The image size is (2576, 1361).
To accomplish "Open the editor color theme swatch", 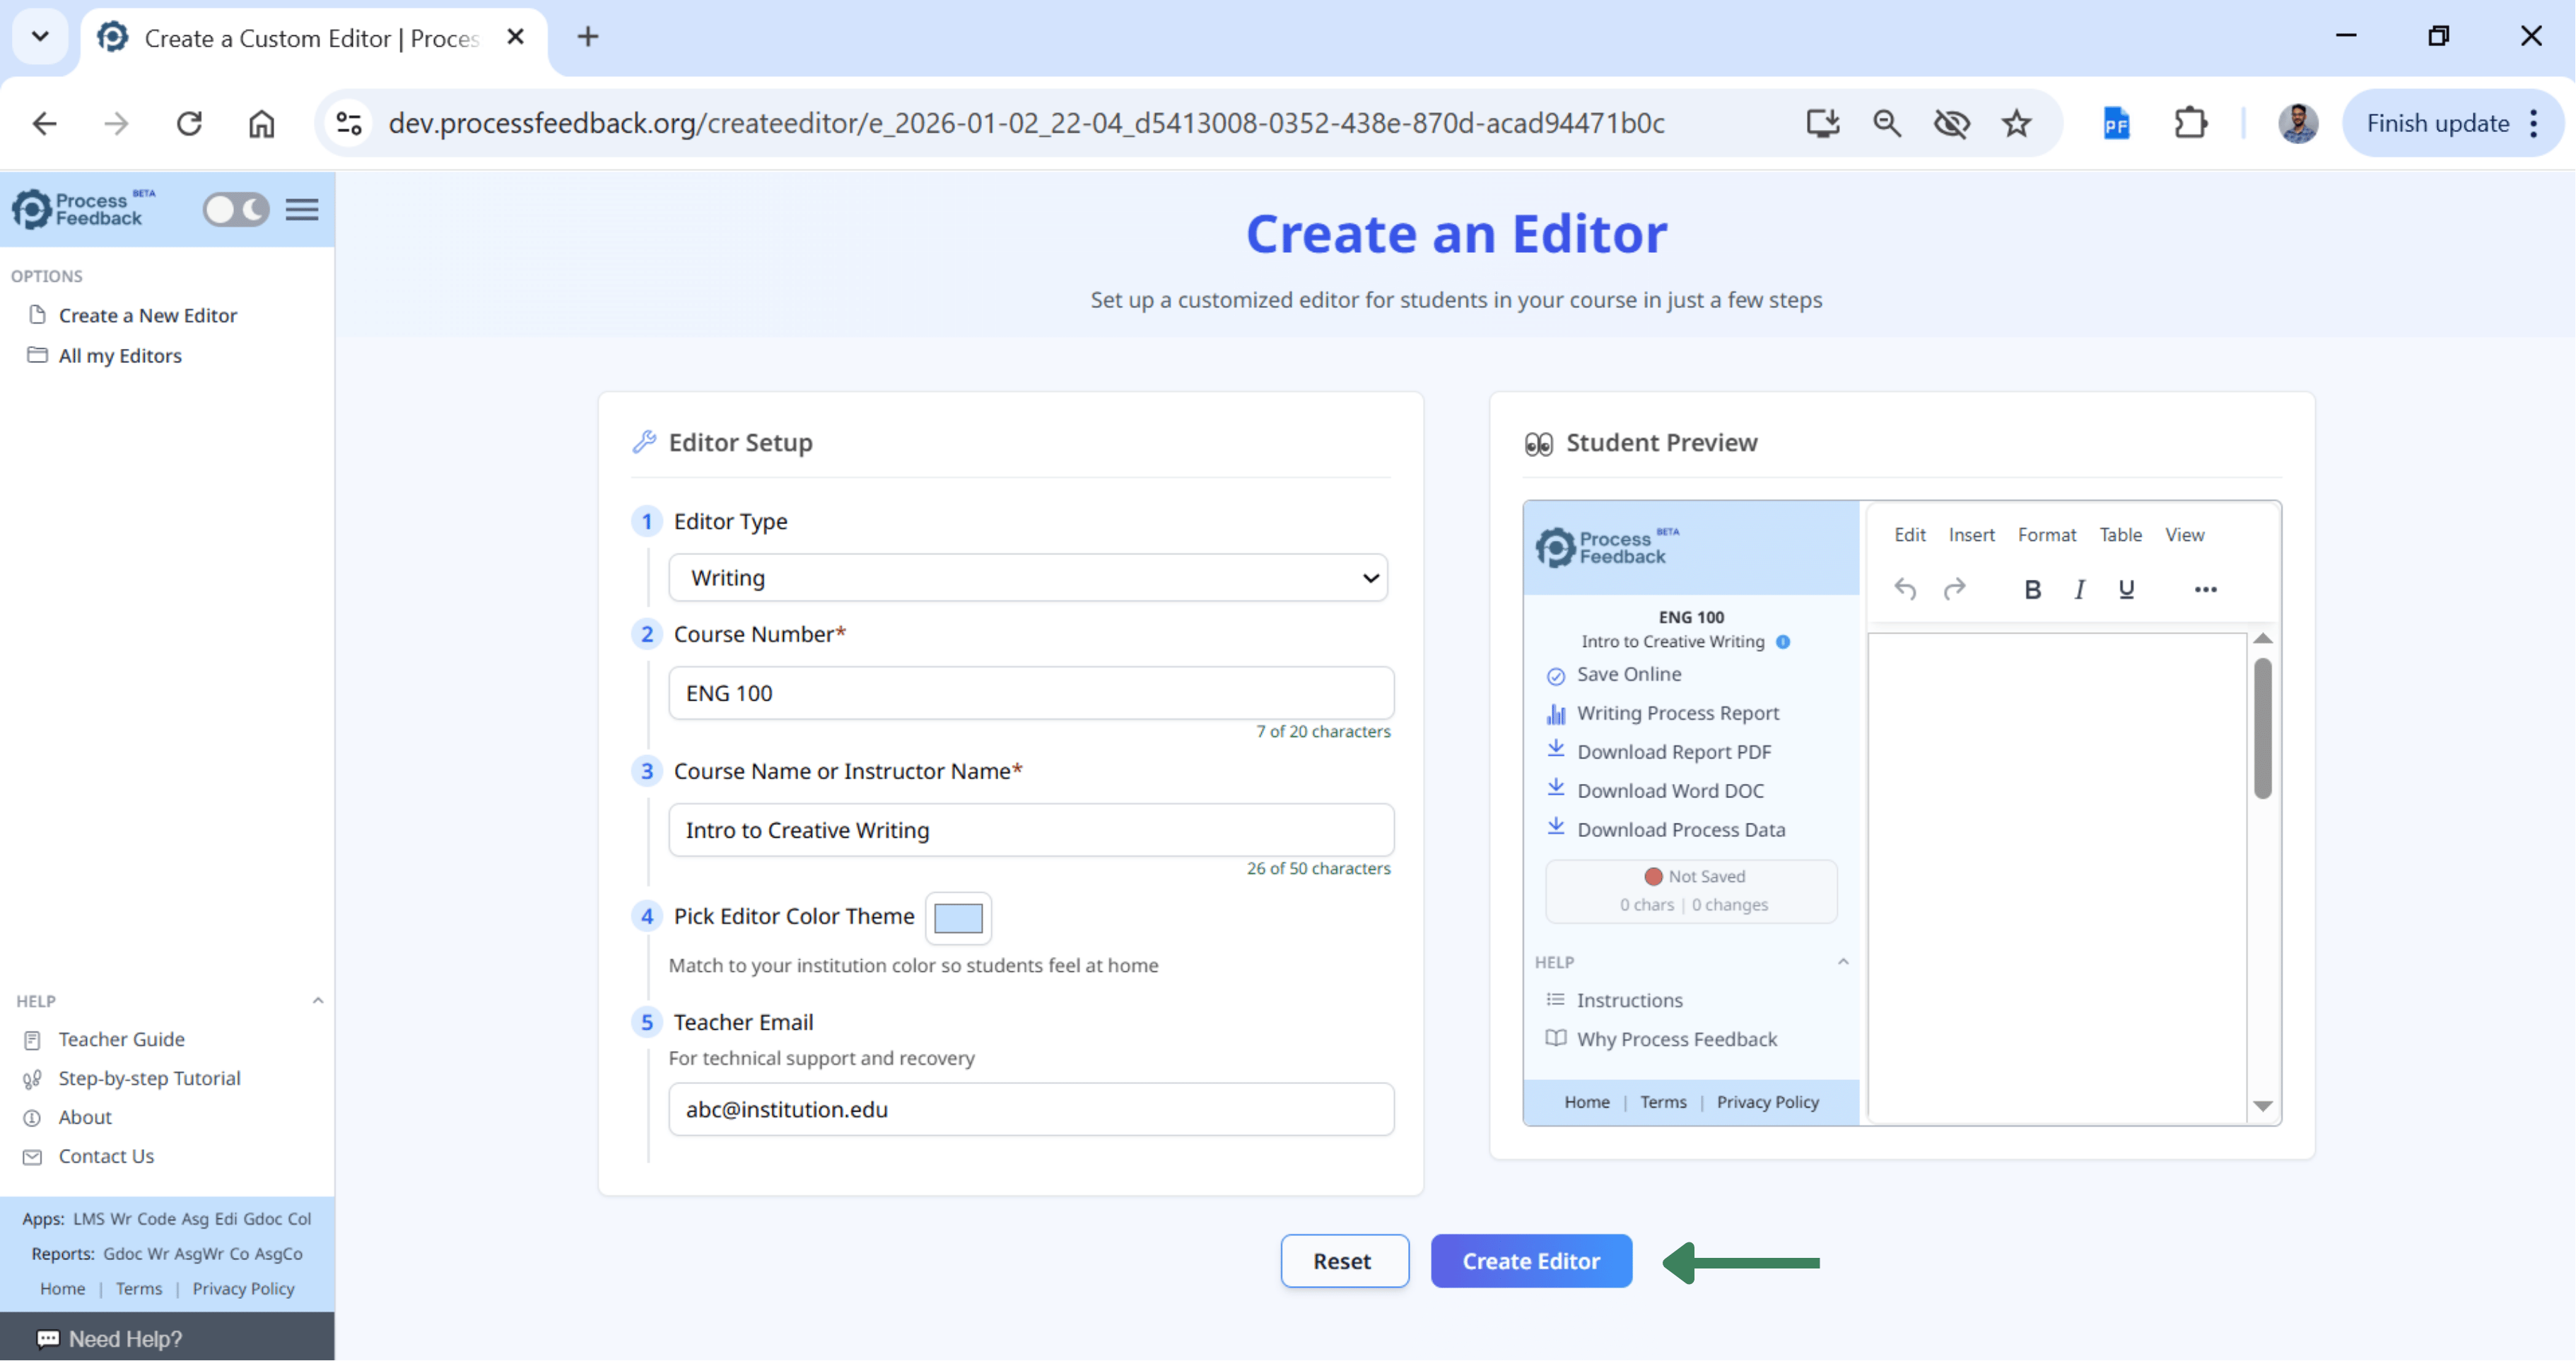I will pyautogui.click(x=957, y=917).
